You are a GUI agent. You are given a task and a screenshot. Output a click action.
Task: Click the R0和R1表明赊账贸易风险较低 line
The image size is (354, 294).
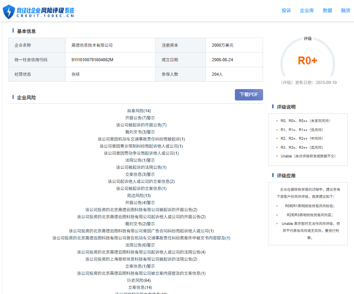pyautogui.click(x=310, y=206)
